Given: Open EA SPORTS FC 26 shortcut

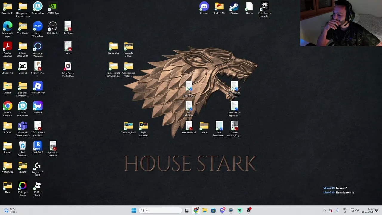Looking at the screenshot, I should click(x=68, y=70).
